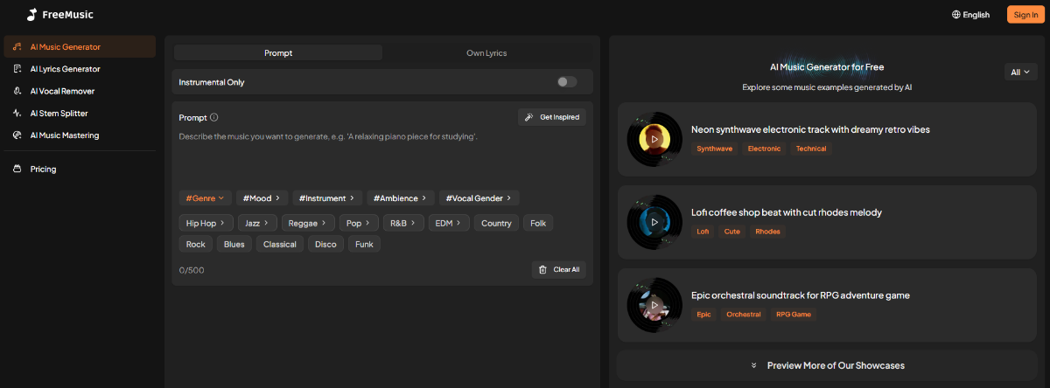Expand Preview More of Our Showcases

(827, 365)
